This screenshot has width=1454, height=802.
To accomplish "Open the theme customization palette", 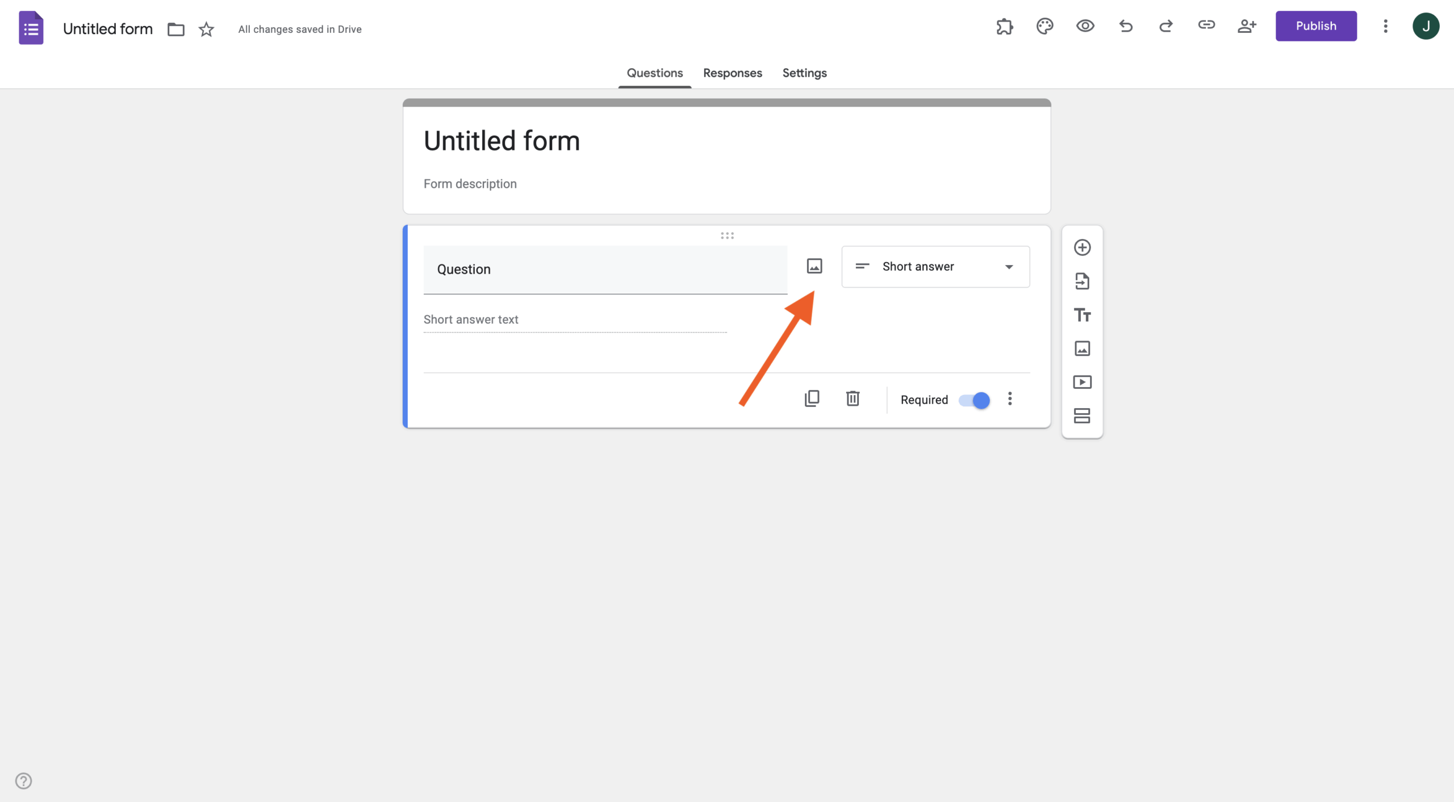I will click(x=1044, y=26).
